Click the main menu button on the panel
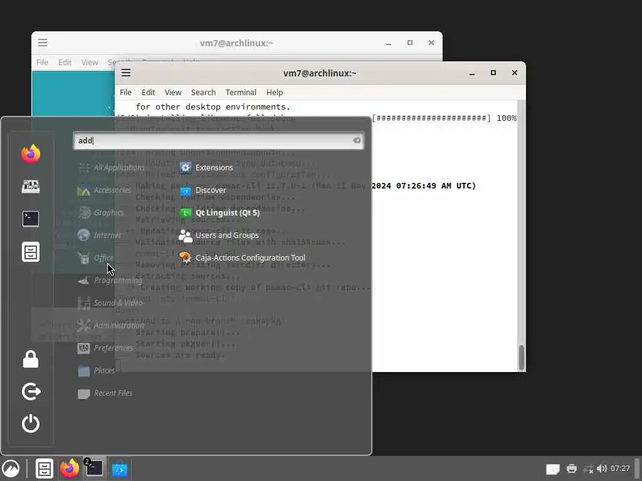This screenshot has height=481, width=642. click(x=11, y=468)
